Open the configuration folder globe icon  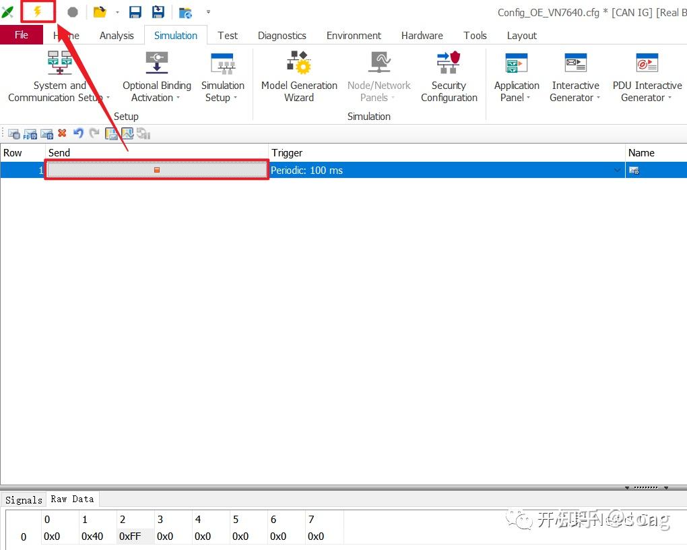coord(185,13)
